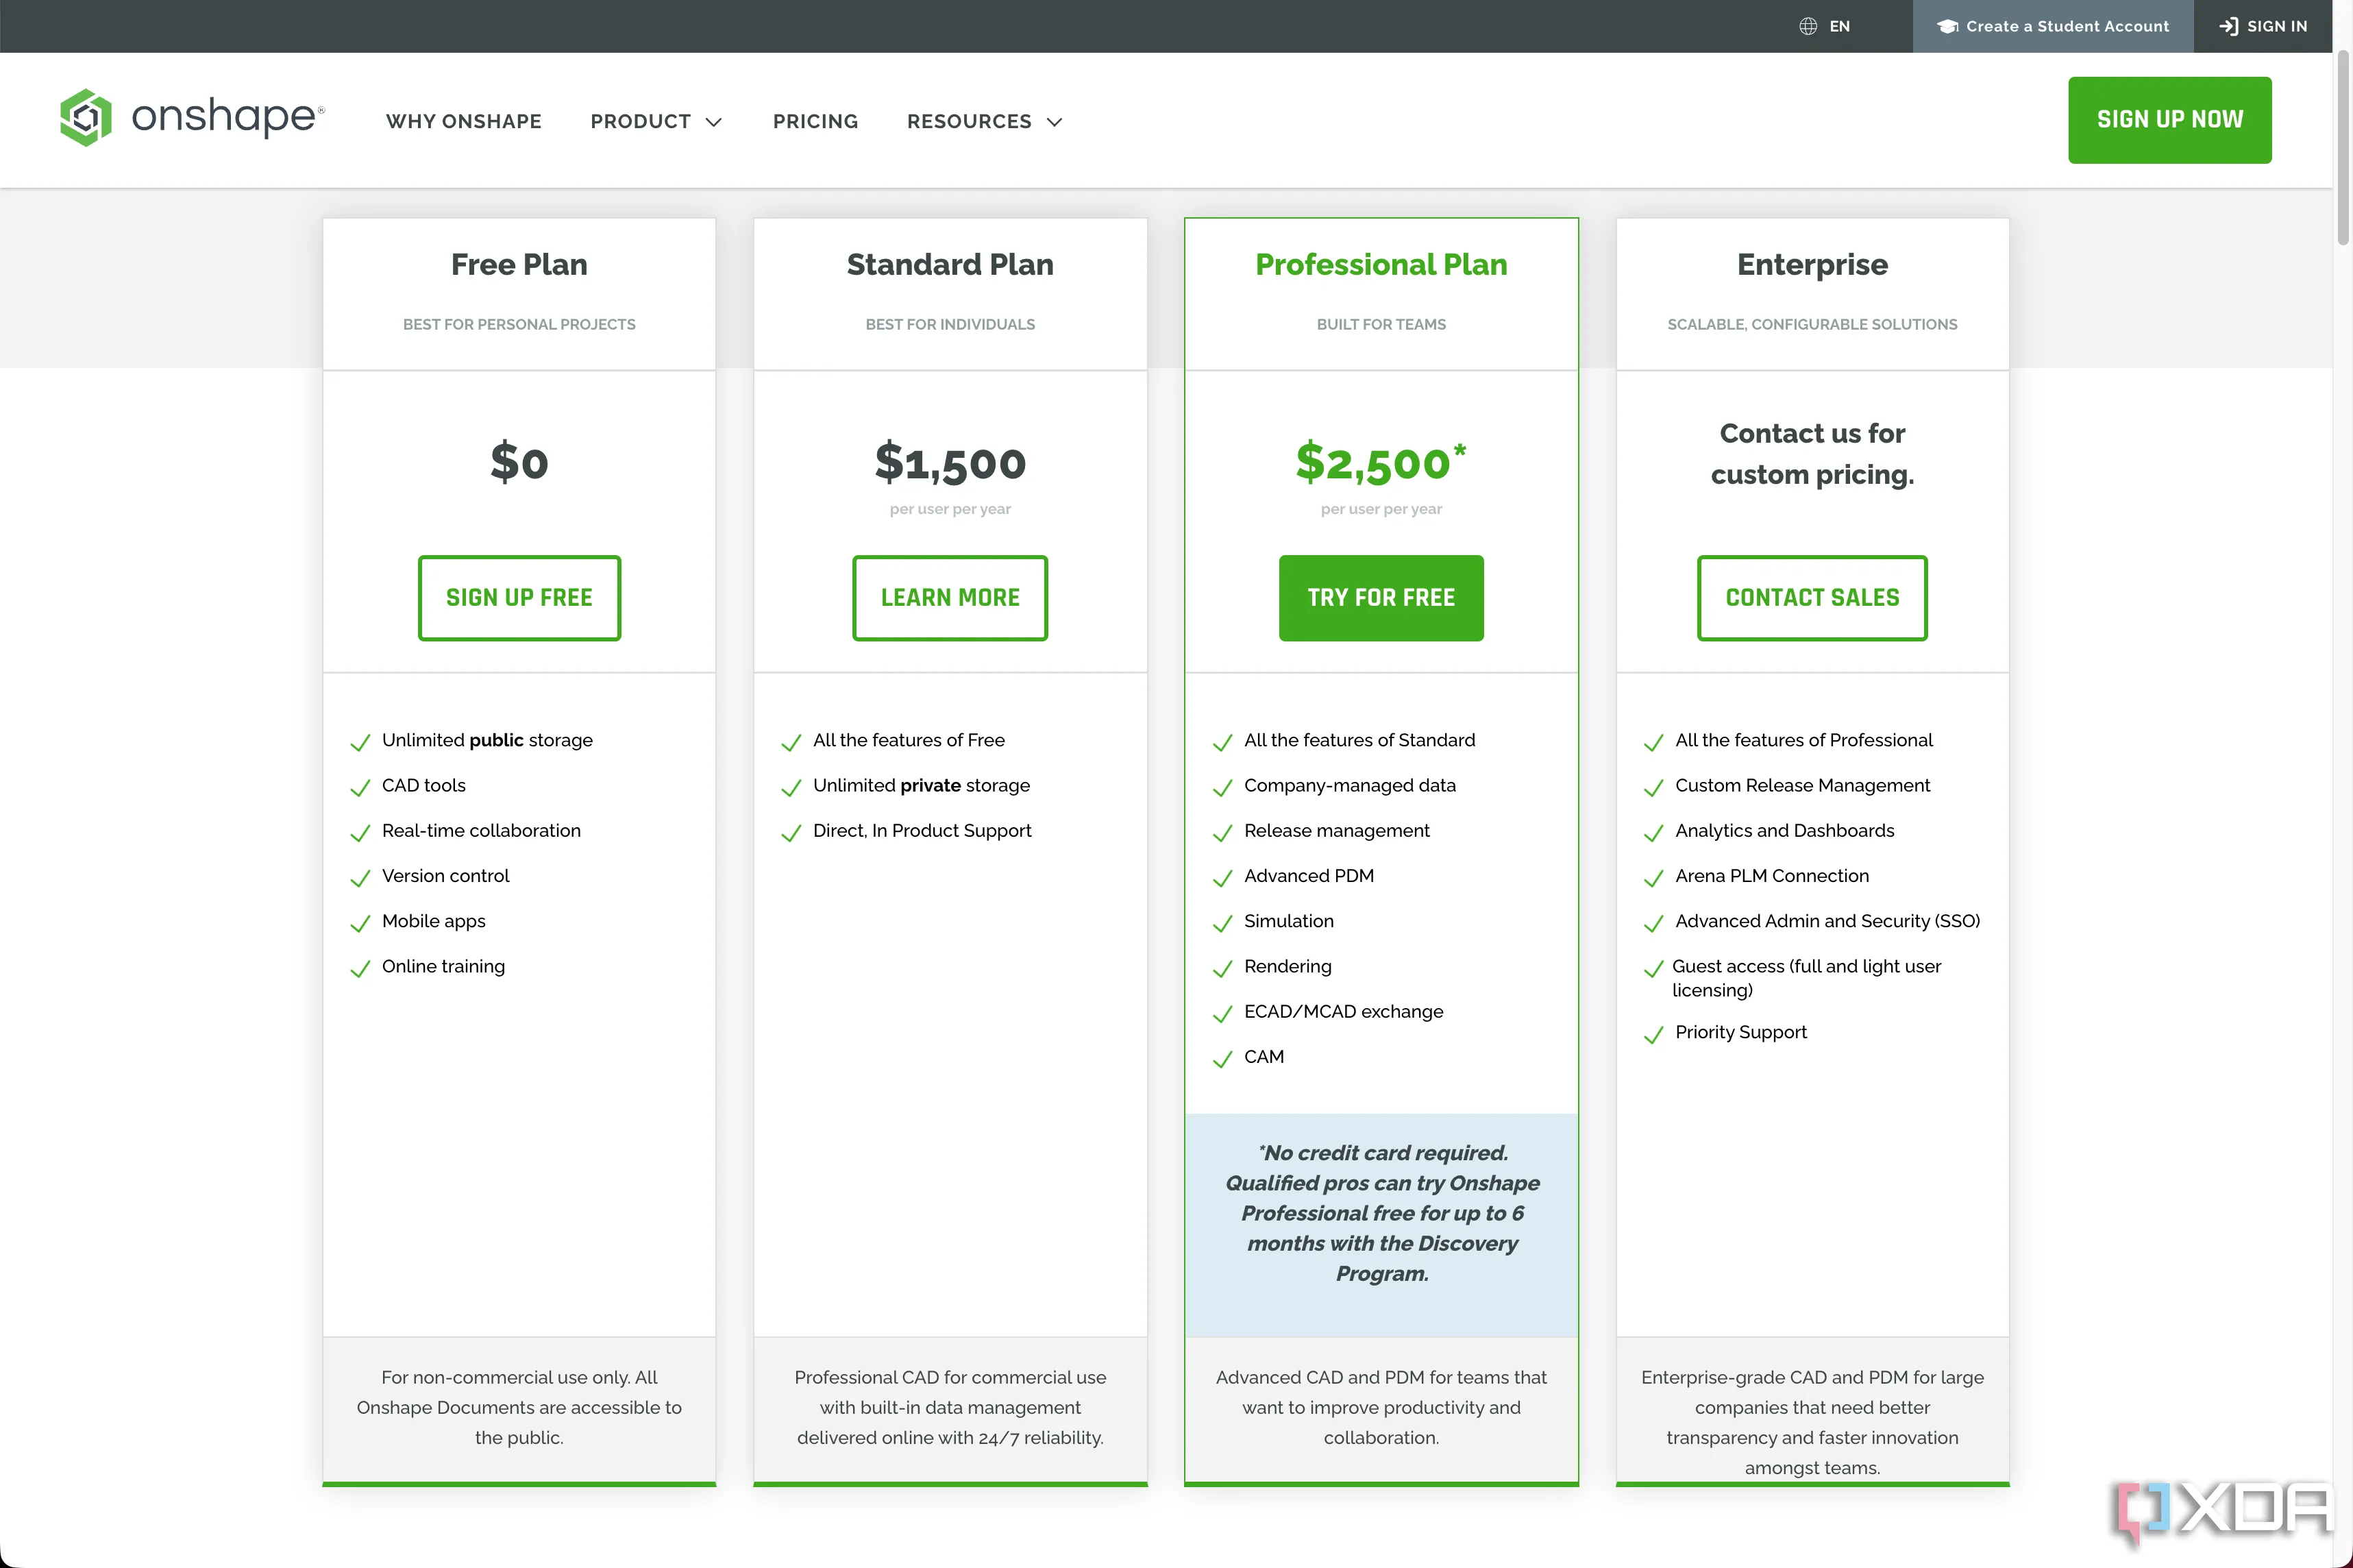Click checkmark next to CAM feature
2353x1568 pixels.
click(x=1222, y=1059)
